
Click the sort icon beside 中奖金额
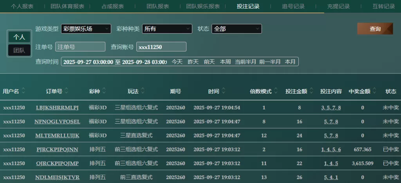(x=374, y=91)
